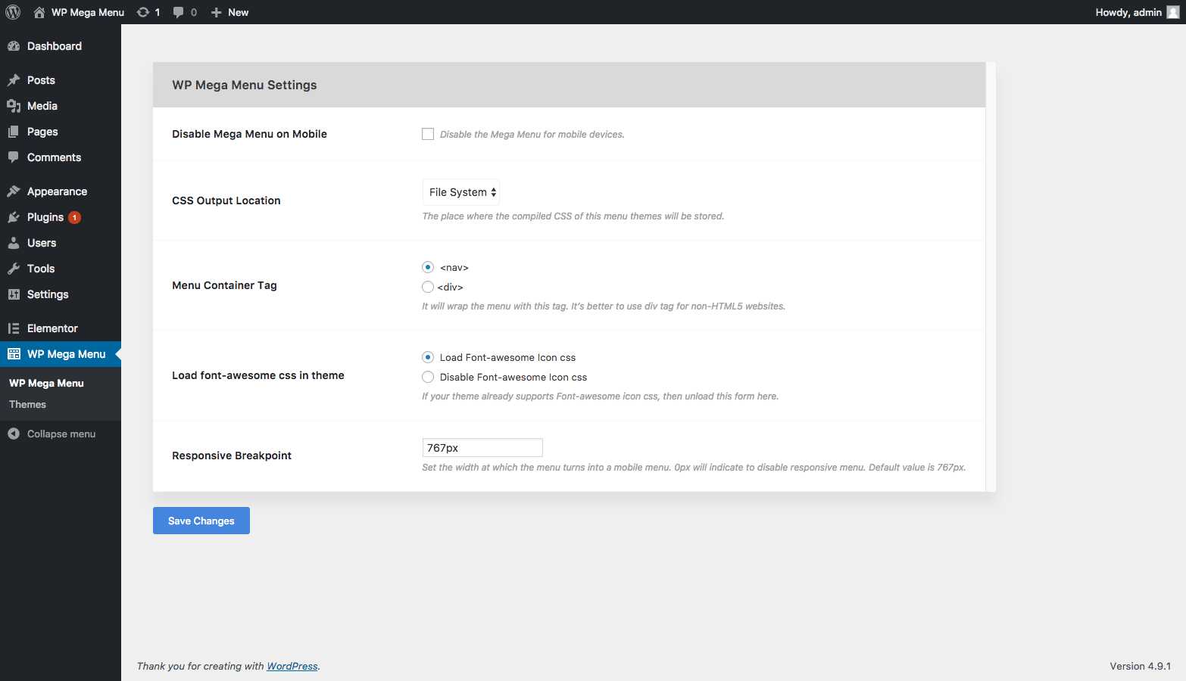Viewport: 1186px width, 681px height.
Task: Click the Posts pin icon
Action: click(14, 80)
